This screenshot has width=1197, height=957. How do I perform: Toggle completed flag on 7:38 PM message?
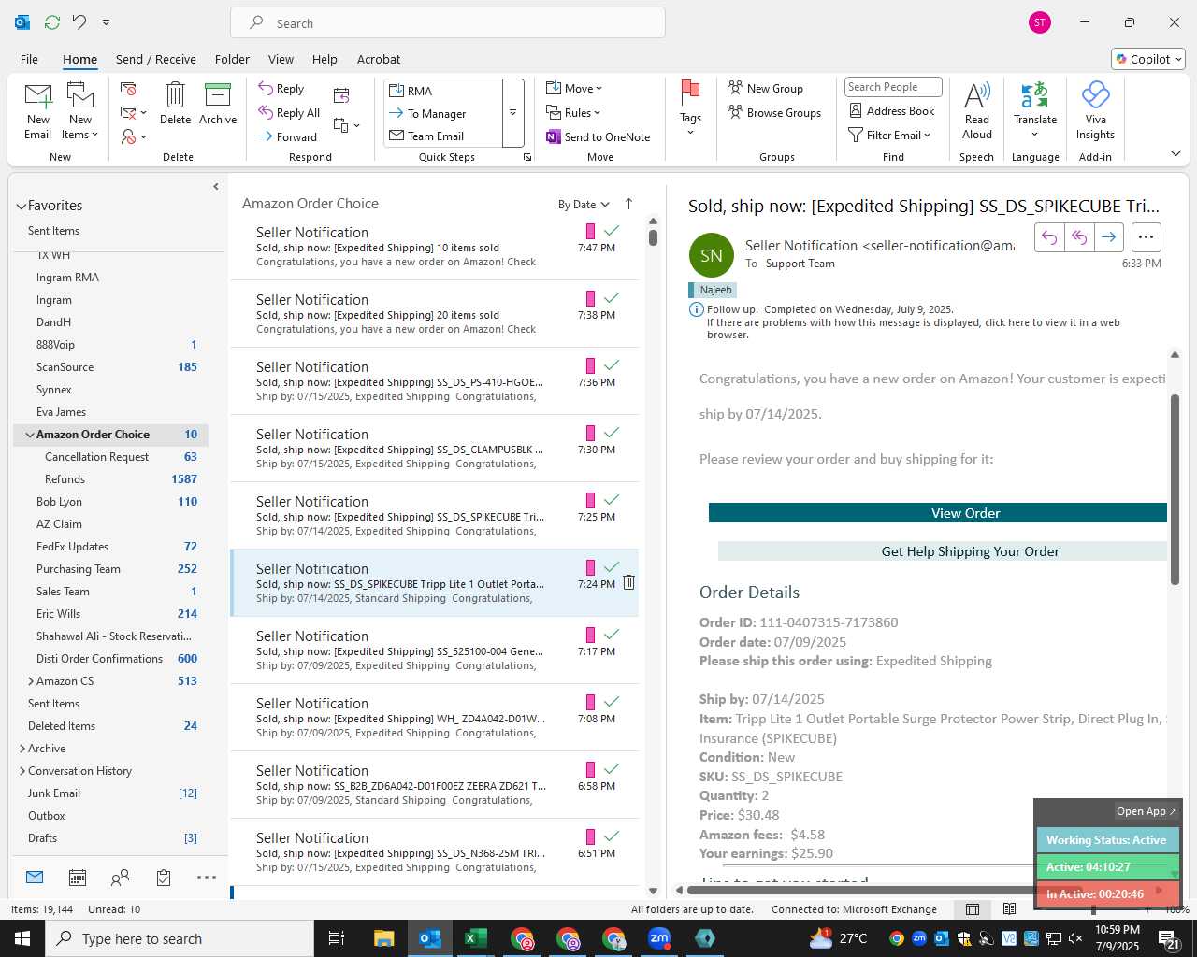[x=612, y=297]
